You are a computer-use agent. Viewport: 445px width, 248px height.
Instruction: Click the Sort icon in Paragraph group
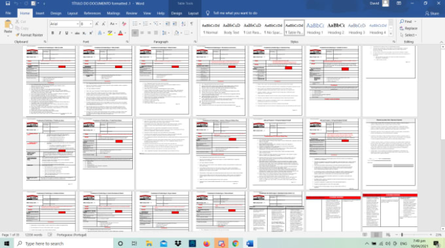pyautogui.click(x=184, y=24)
